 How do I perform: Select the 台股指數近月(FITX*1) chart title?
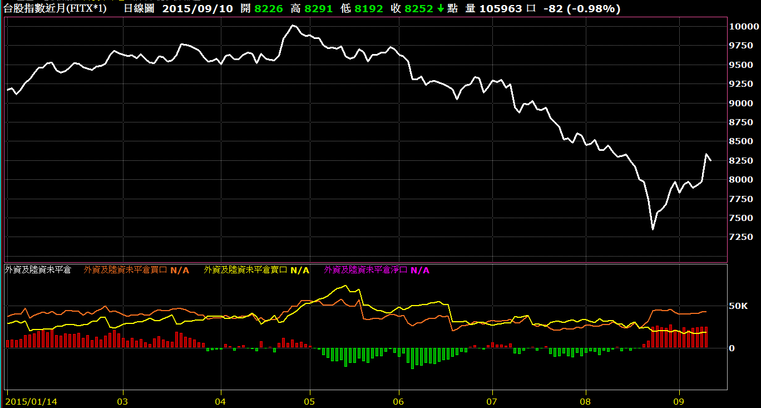[x=55, y=9]
